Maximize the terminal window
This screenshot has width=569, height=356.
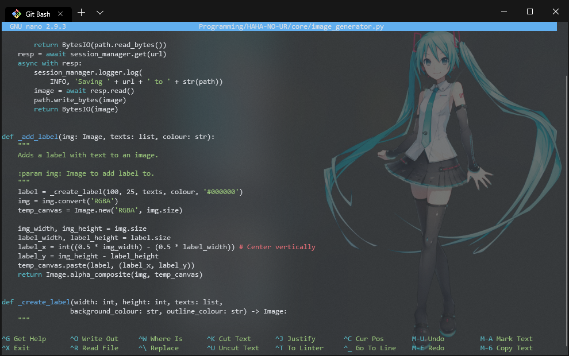pos(529,11)
